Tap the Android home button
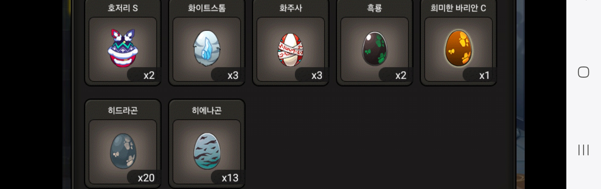Screen dimensions: 601x189 click(583, 72)
